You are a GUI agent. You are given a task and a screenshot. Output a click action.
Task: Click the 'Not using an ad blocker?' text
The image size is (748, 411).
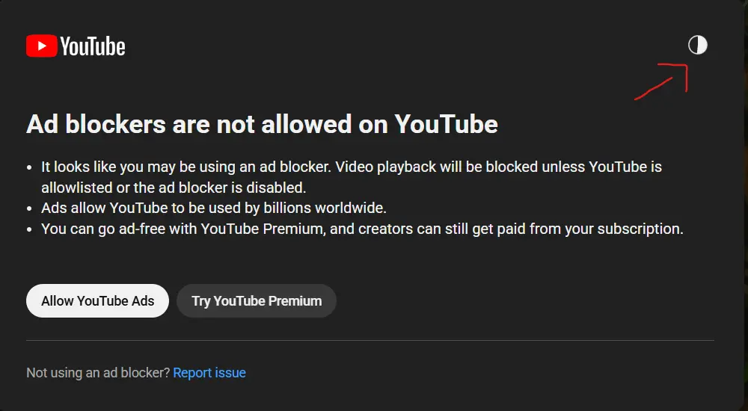pyautogui.click(x=98, y=372)
